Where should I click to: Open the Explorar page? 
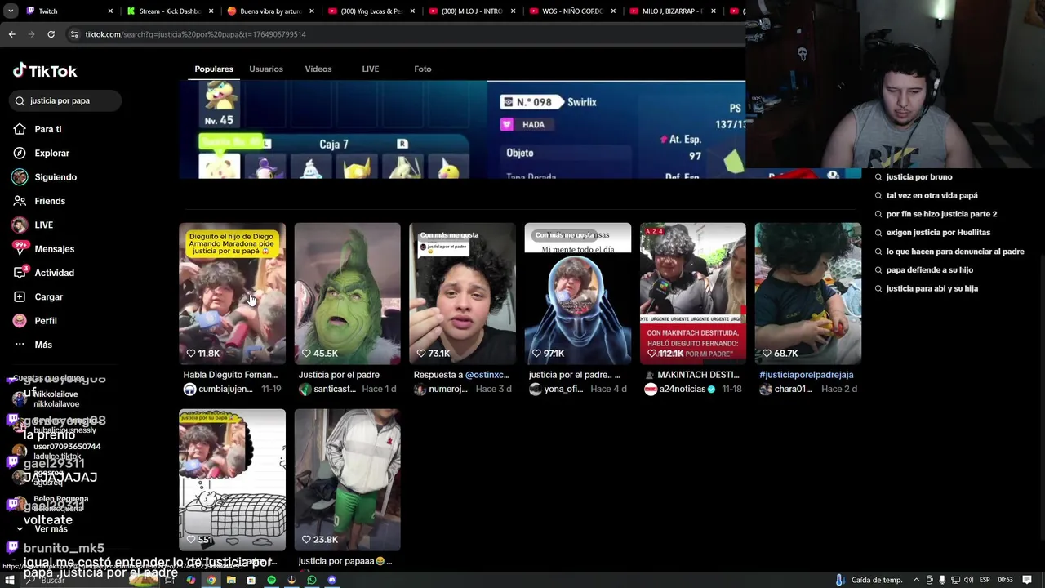42,153
